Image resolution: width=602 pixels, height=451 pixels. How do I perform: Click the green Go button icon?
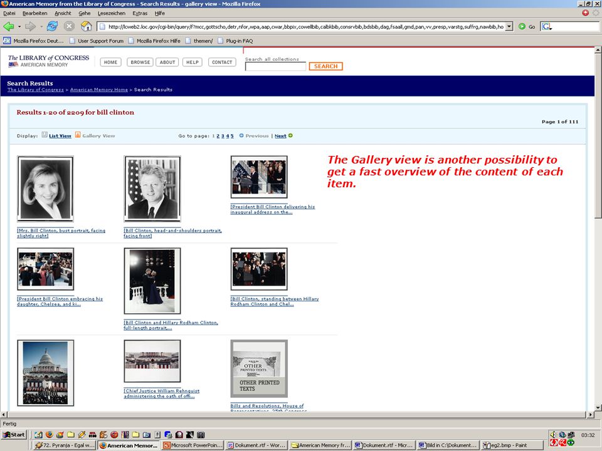[x=522, y=26]
